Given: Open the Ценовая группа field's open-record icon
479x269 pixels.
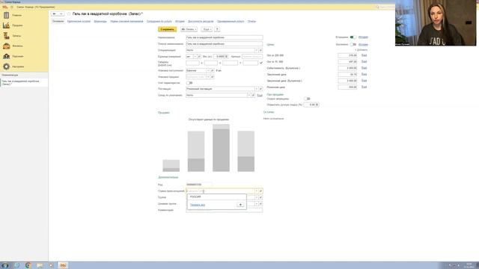Looking at the screenshot, I should [x=260, y=204].
